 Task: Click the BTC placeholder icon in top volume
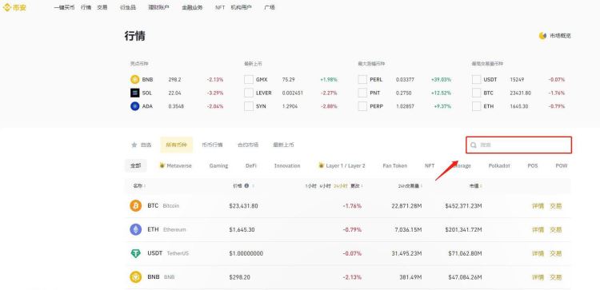tap(477, 93)
